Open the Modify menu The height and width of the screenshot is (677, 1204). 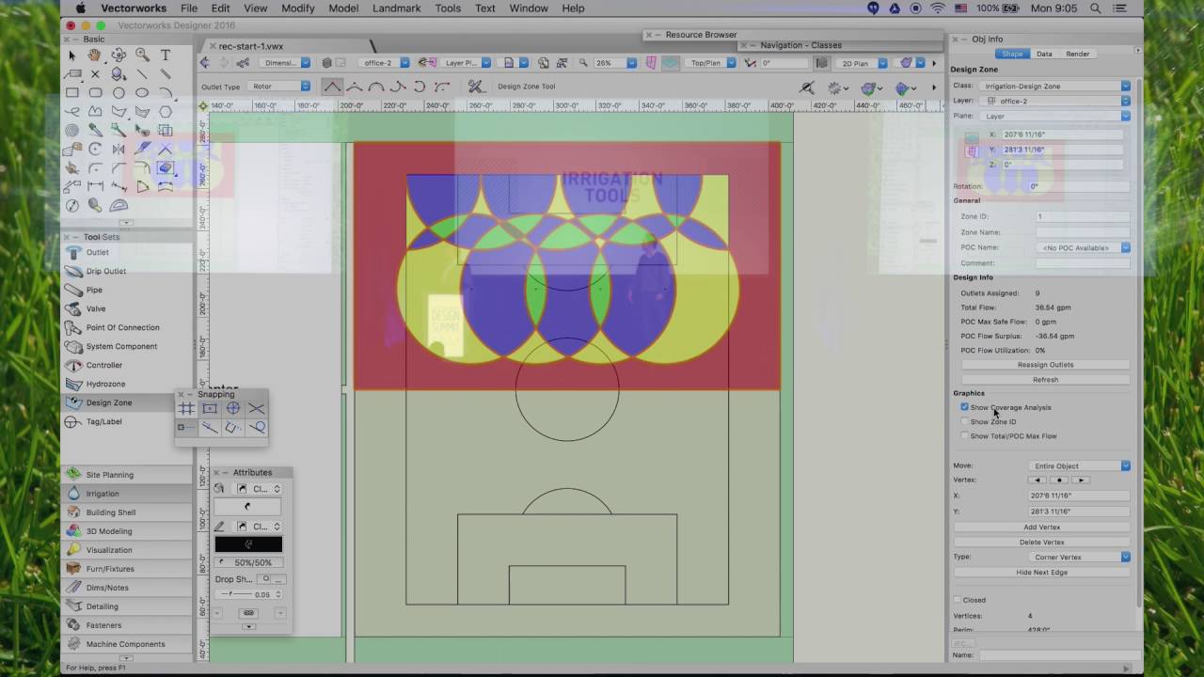pyautogui.click(x=298, y=8)
